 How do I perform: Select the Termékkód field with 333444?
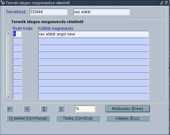[48, 12]
